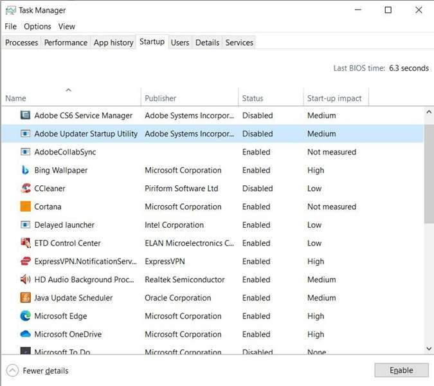This screenshot has height=386, width=434.
Task: Click the Adobe CS6 Service Manager icon
Action: pyautogui.click(x=26, y=115)
